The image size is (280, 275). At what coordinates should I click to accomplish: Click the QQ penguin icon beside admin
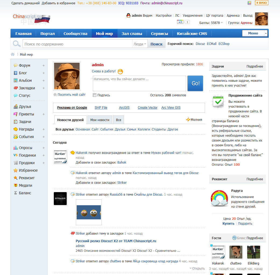pyautogui.click(x=128, y=15)
